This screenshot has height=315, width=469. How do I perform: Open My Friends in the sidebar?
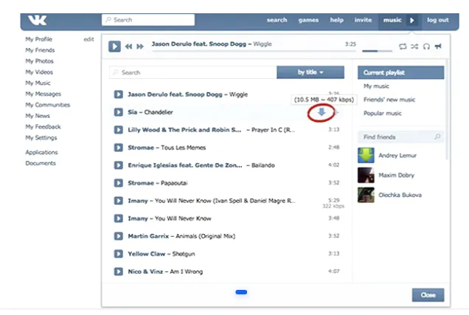(x=40, y=50)
